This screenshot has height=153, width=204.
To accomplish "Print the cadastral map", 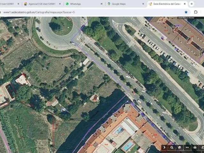I will click(195, 148).
